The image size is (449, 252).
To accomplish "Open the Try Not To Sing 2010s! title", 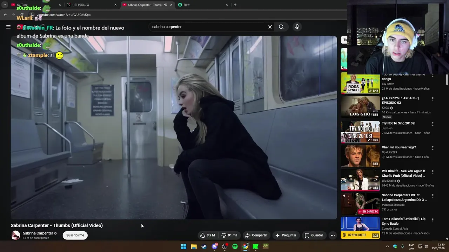I will (x=398, y=123).
